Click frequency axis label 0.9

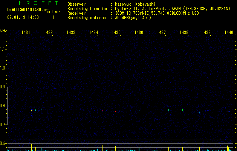coord(3,87)
